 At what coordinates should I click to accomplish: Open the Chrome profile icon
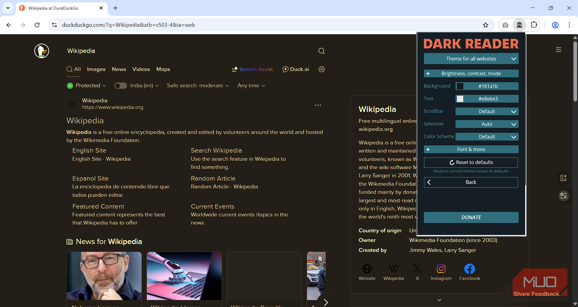[555, 25]
